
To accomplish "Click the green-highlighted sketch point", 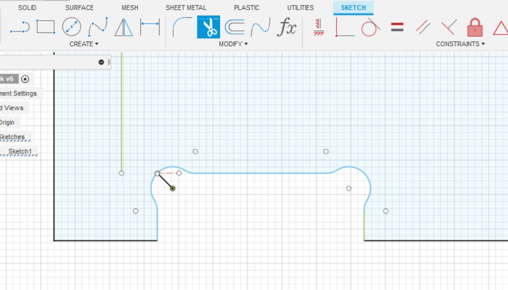I will point(173,188).
